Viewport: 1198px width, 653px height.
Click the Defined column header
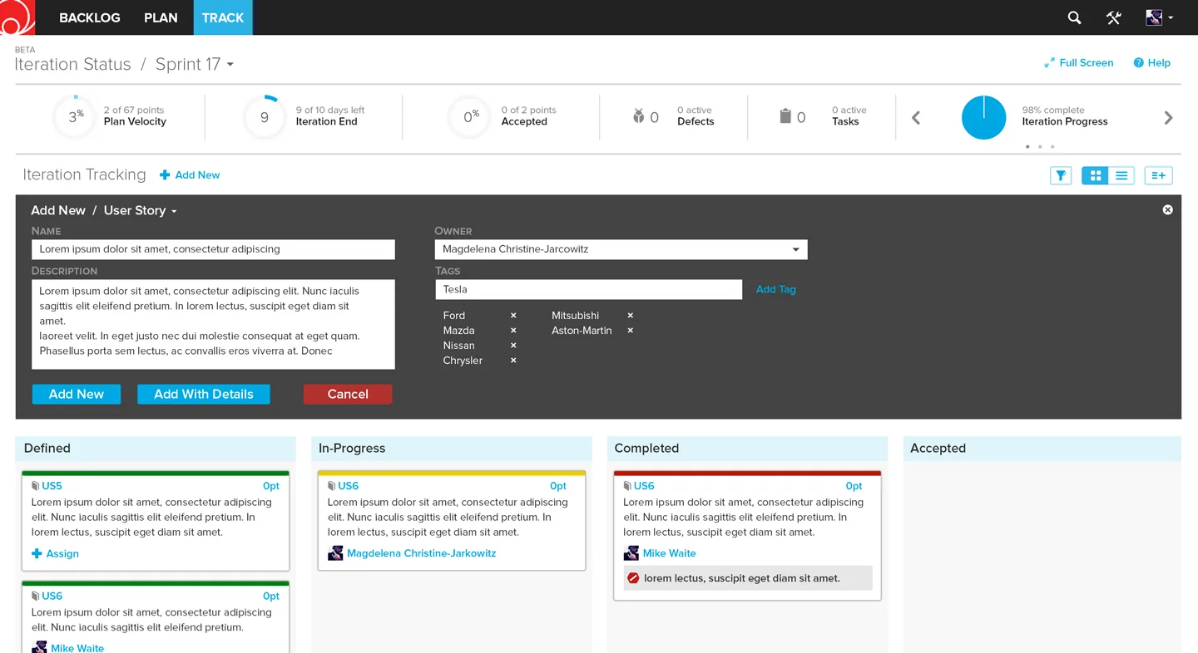(156, 449)
